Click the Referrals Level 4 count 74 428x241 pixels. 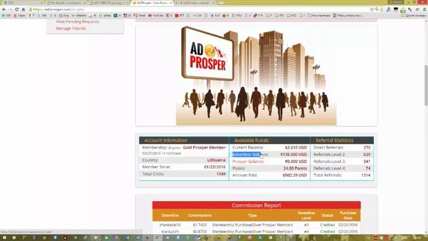pyautogui.click(x=368, y=168)
